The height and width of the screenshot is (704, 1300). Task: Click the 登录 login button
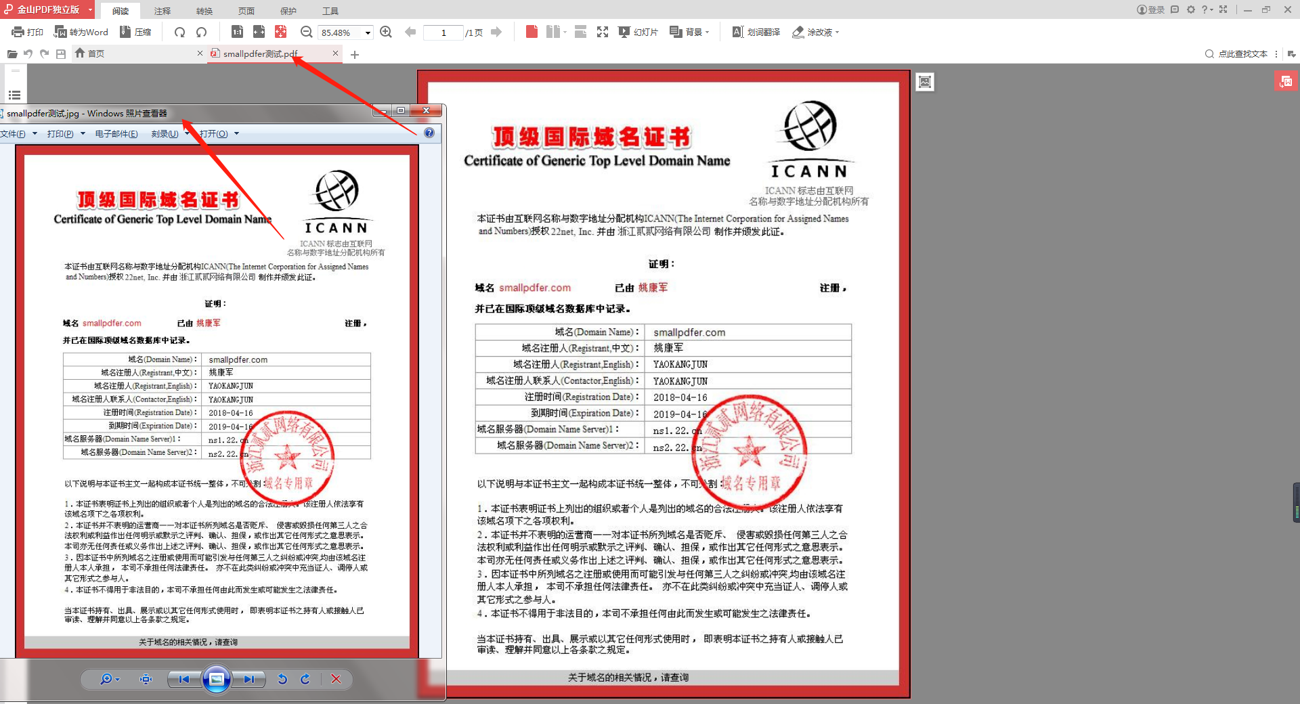pos(1150,9)
